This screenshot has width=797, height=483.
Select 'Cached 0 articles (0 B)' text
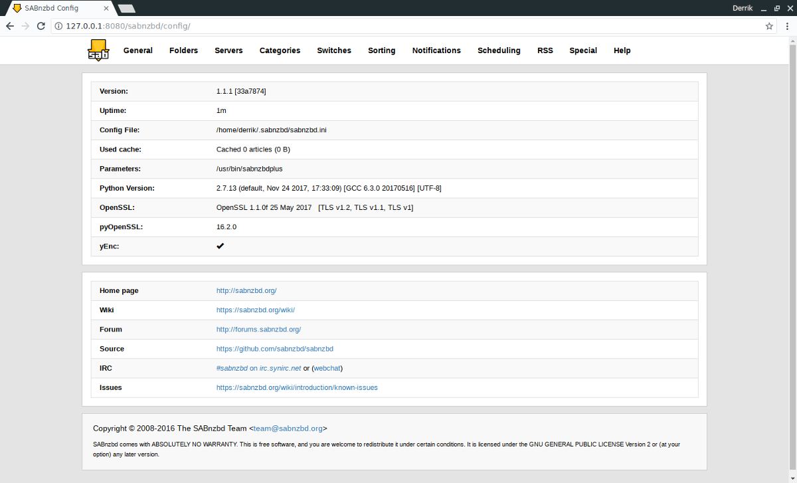[253, 149]
